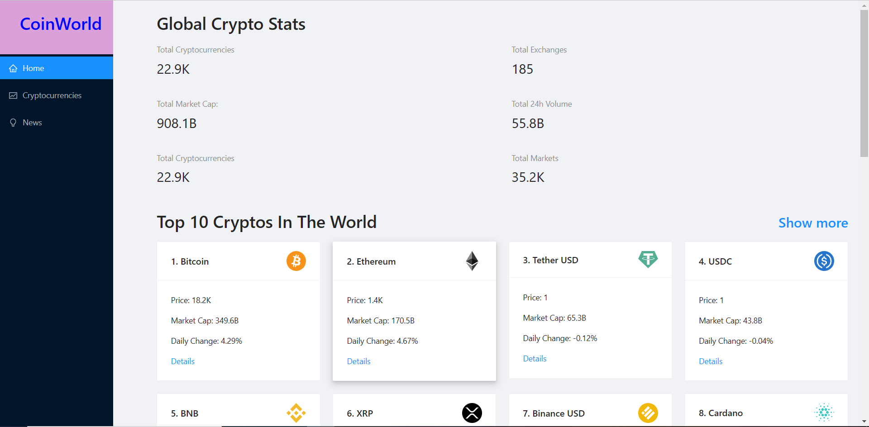View Details for USDC
The image size is (869, 427).
coord(711,361)
